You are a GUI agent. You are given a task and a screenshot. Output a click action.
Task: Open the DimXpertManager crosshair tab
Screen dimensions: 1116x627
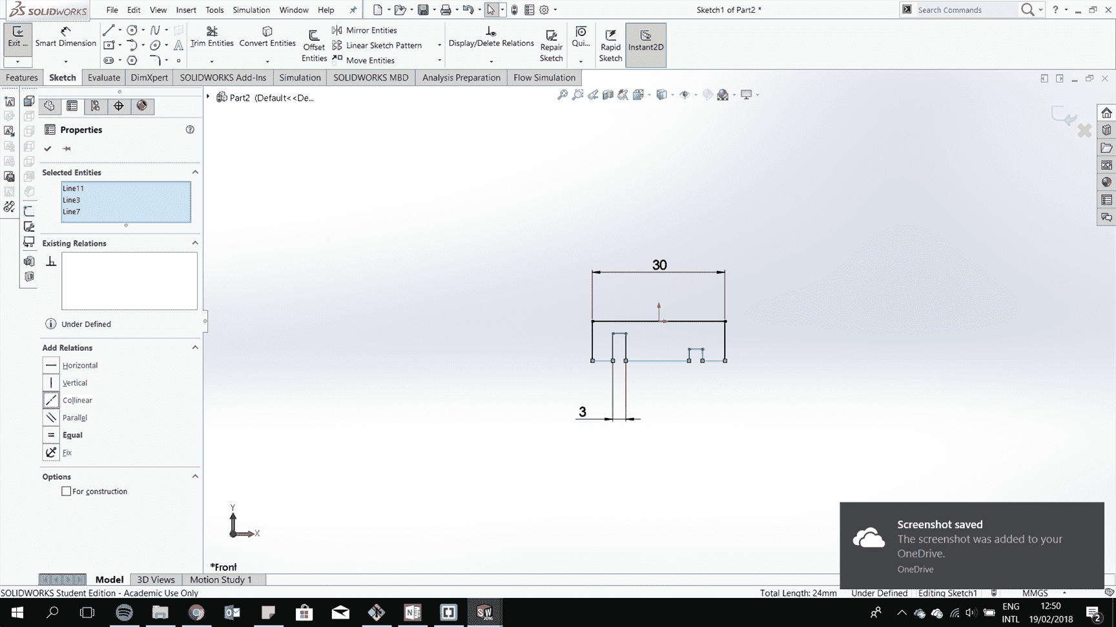[118, 106]
